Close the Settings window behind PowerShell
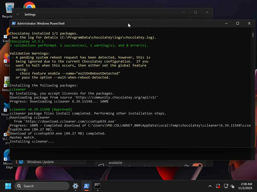The image size is (257, 192). (x=207, y=12)
